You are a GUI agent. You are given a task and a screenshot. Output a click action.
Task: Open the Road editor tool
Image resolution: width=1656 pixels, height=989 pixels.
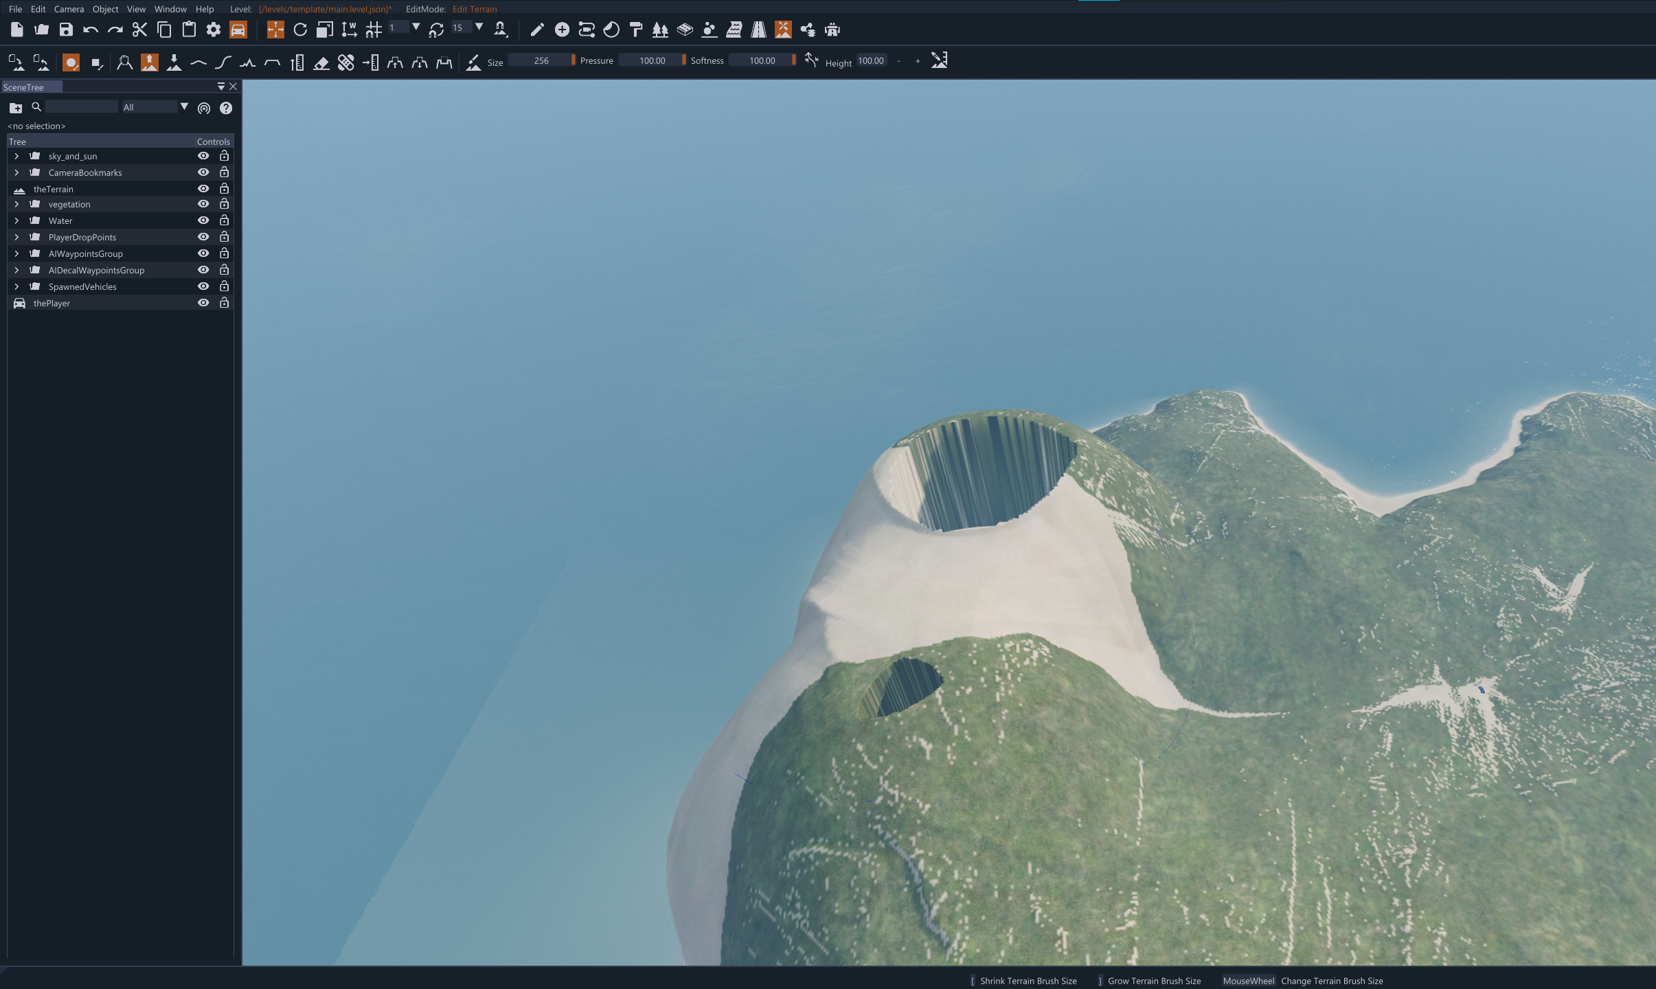(758, 30)
